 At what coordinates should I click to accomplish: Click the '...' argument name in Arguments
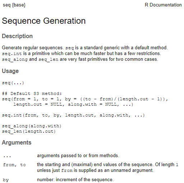pyautogui.click(x=7, y=156)
